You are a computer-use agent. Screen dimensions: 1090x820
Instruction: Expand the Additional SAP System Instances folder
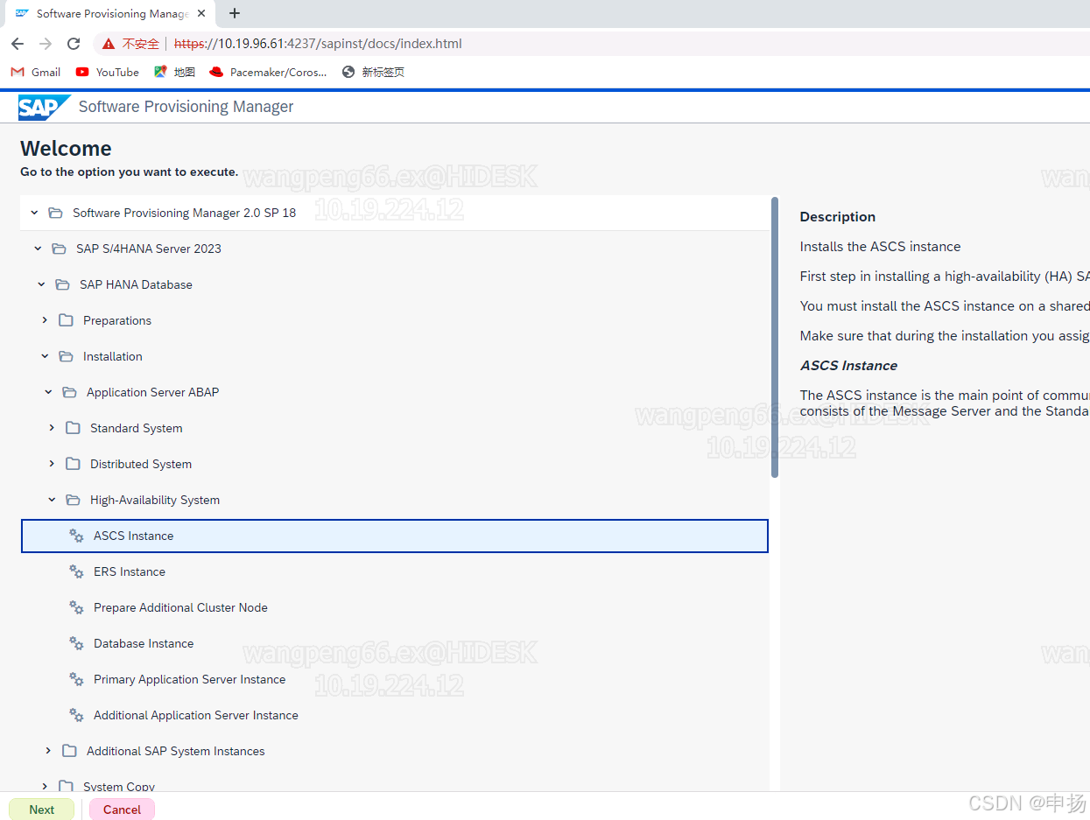pos(48,751)
